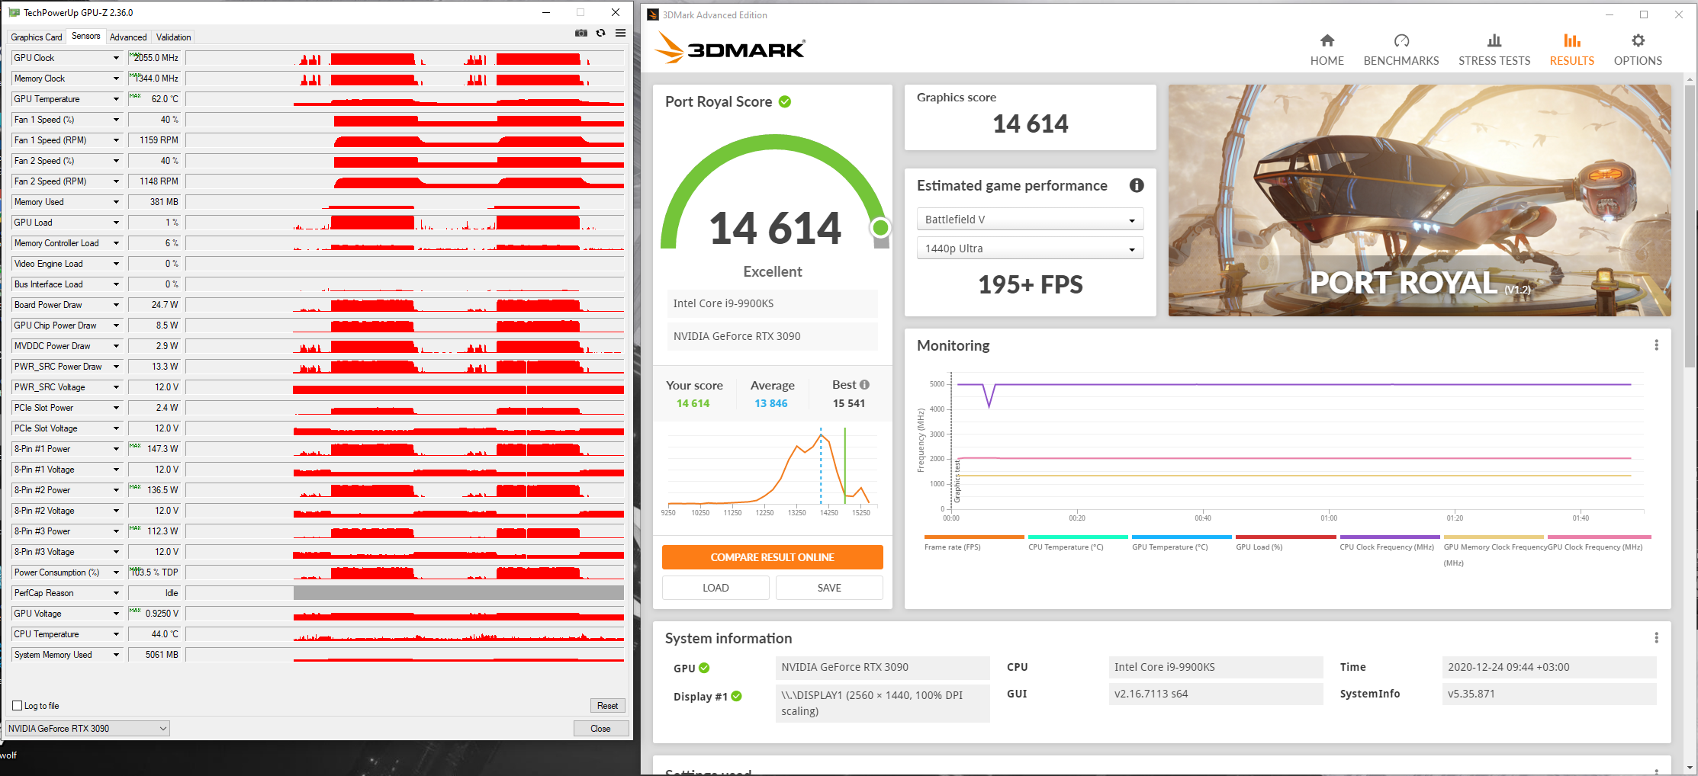
Task: Click the GPU Load sensor graph
Action: tap(405, 223)
